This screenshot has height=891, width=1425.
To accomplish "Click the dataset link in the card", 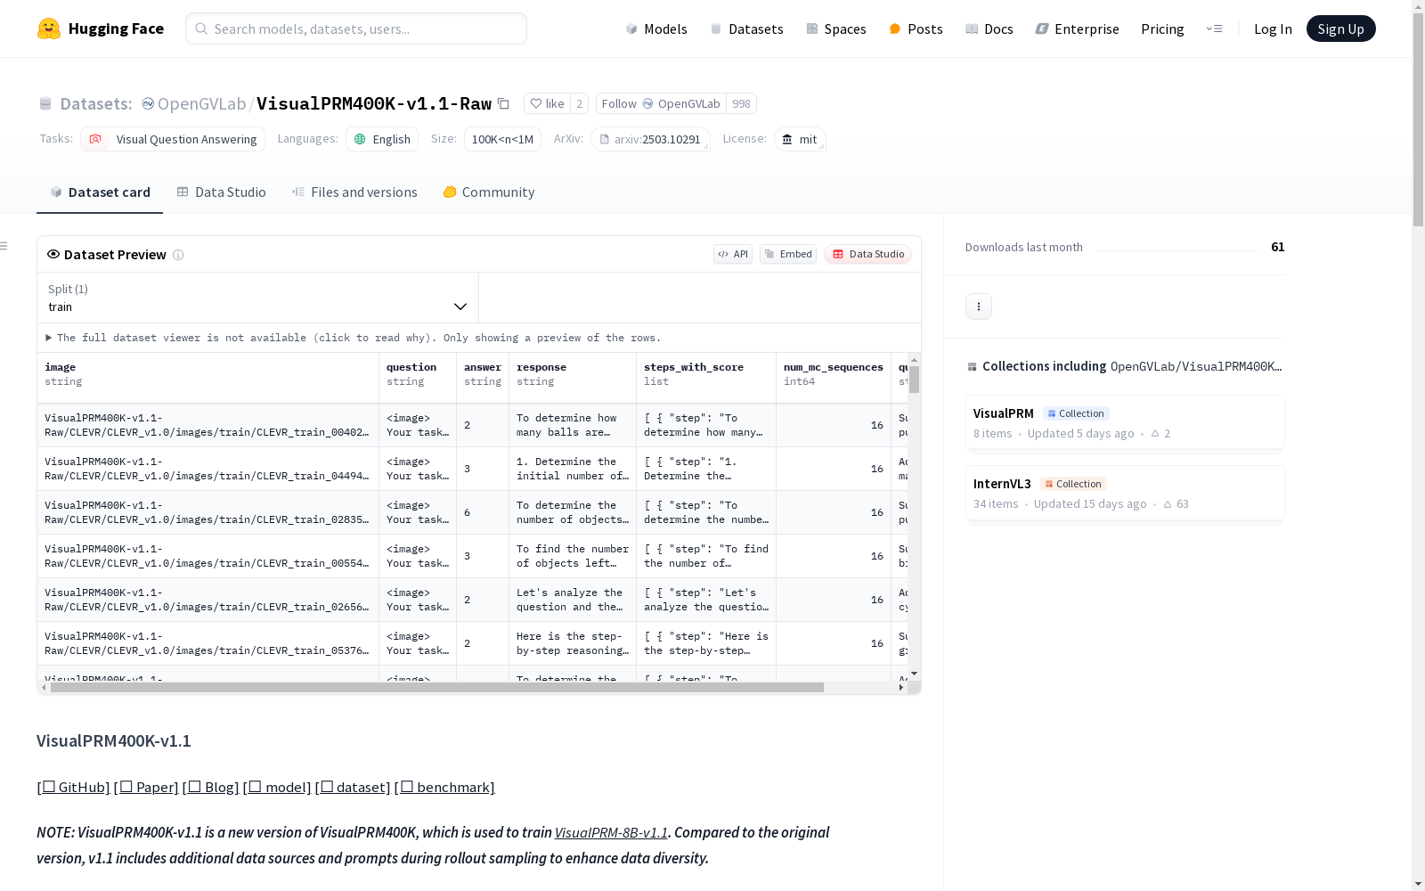I will pyautogui.click(x=354, y=787).
